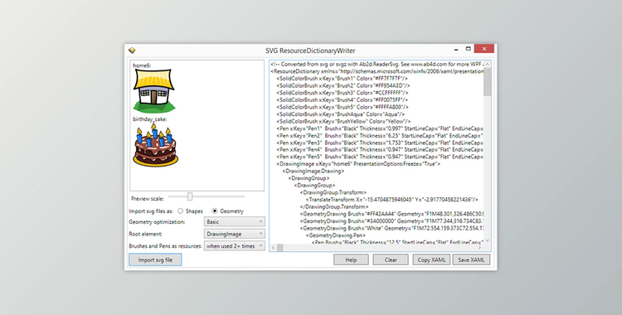
Task: Click the GeometryDrawing Brush White line
Action: (x=391, y=228)
